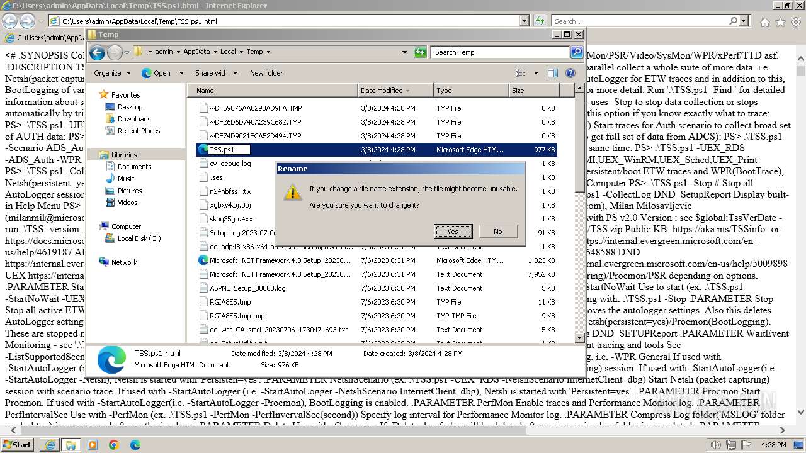Open Pictures library
Viewport: 806px width, 453px height.
(129, 191)
